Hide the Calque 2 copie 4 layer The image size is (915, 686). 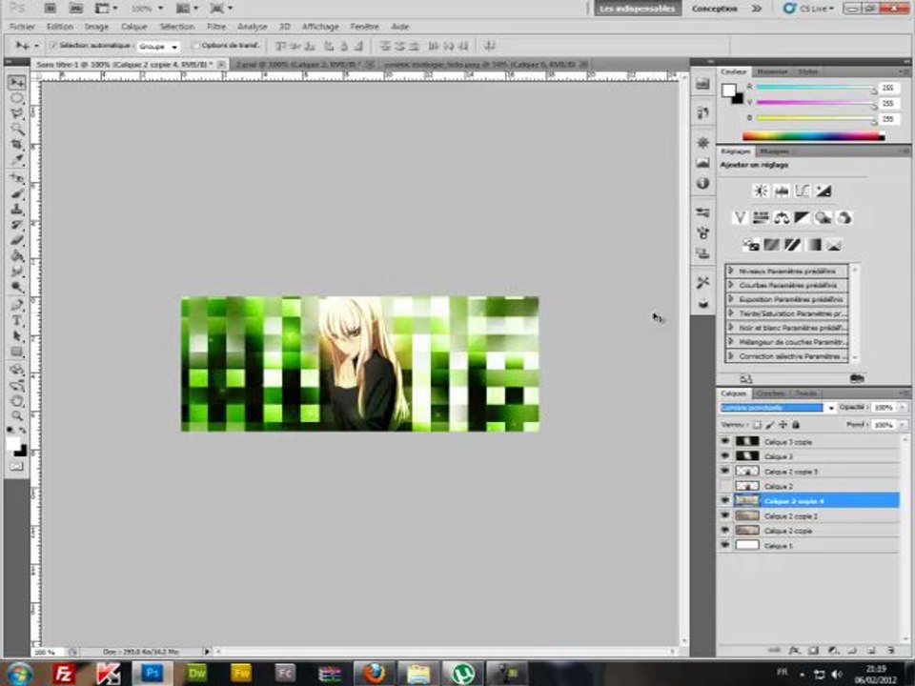[725, 500]
